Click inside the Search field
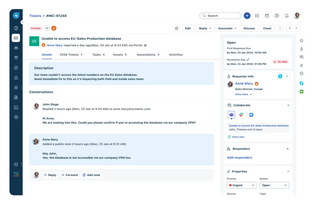 [222, 16]
